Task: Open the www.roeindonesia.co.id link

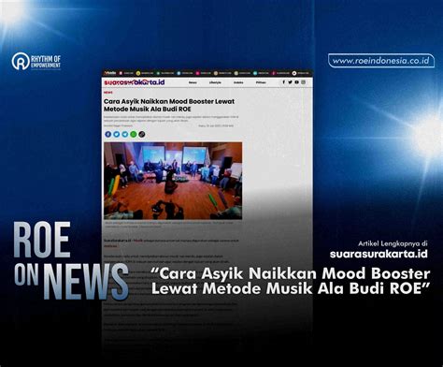Action: pyautogui.click(x=381, y=61)
